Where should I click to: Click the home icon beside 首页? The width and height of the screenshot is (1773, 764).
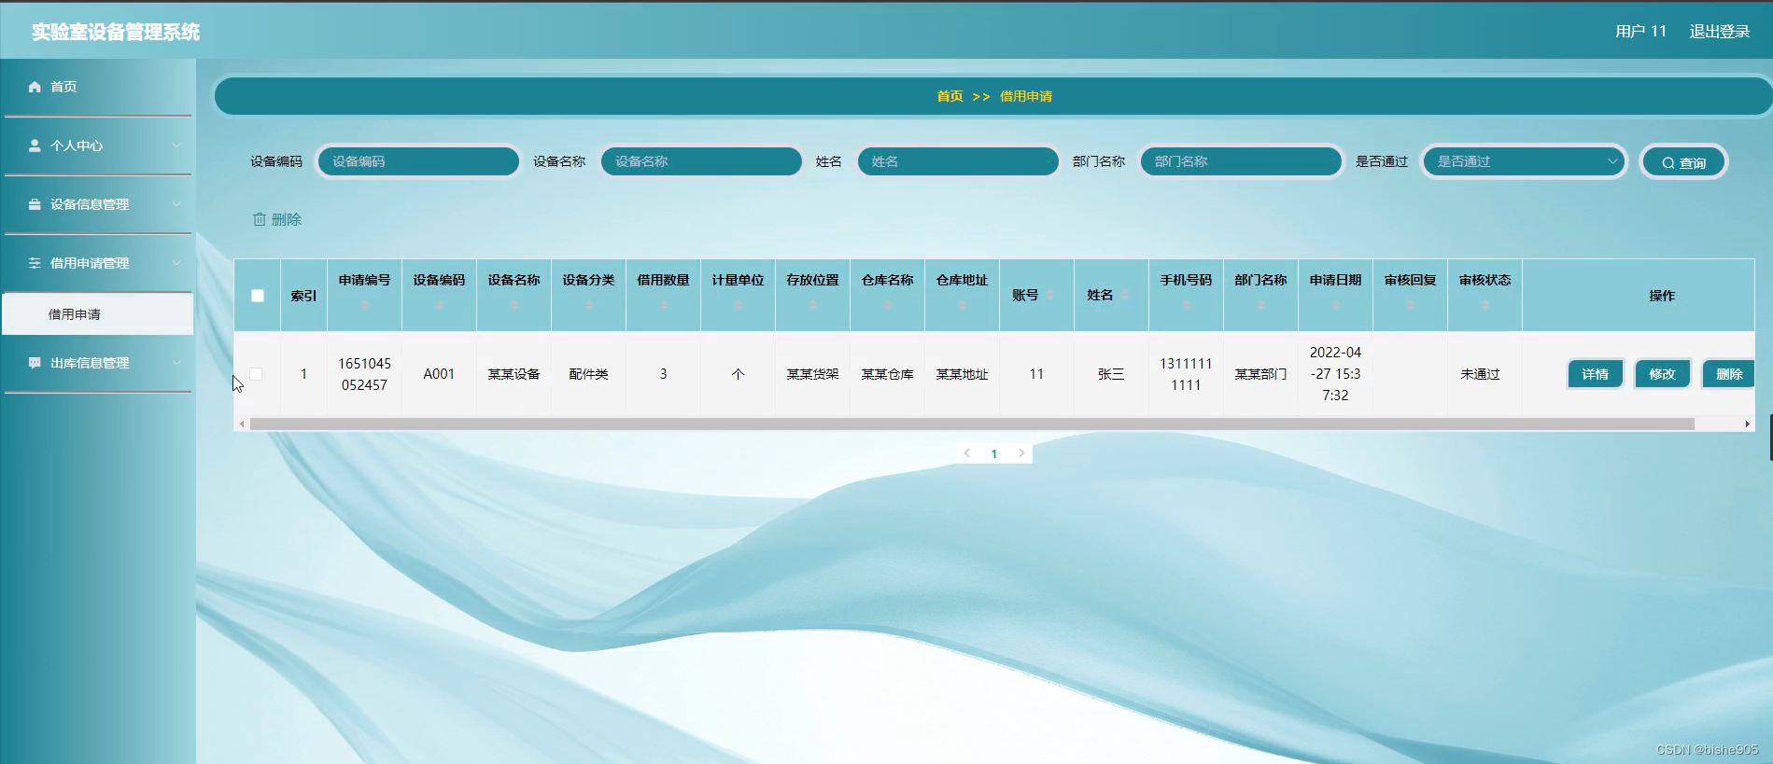[x=35, y=87]
